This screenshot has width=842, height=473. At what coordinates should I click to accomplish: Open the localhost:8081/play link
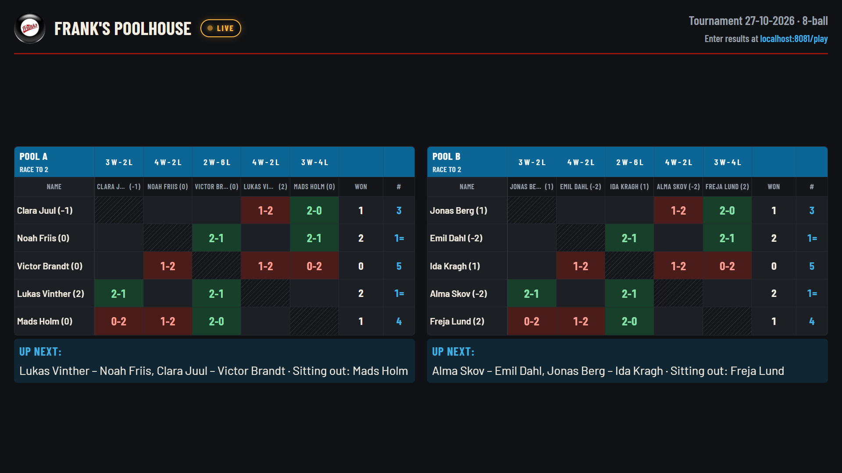(794, 39)
